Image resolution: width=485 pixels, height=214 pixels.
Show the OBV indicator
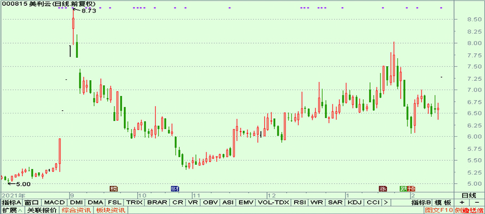pyautogui.click(x=210, y=203)
